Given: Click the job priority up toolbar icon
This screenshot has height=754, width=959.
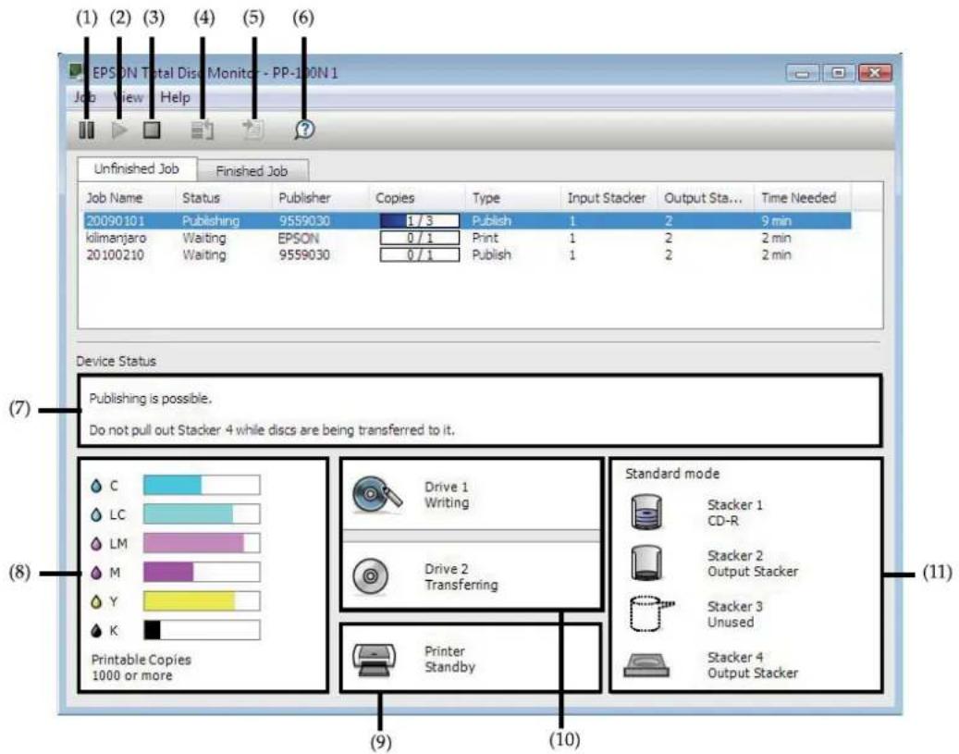Looking at the screenshot, I should click(203, 130).
